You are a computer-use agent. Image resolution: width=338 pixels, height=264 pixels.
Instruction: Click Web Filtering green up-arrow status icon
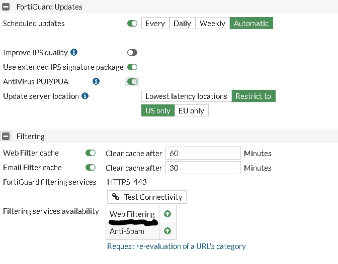[167, 214]
